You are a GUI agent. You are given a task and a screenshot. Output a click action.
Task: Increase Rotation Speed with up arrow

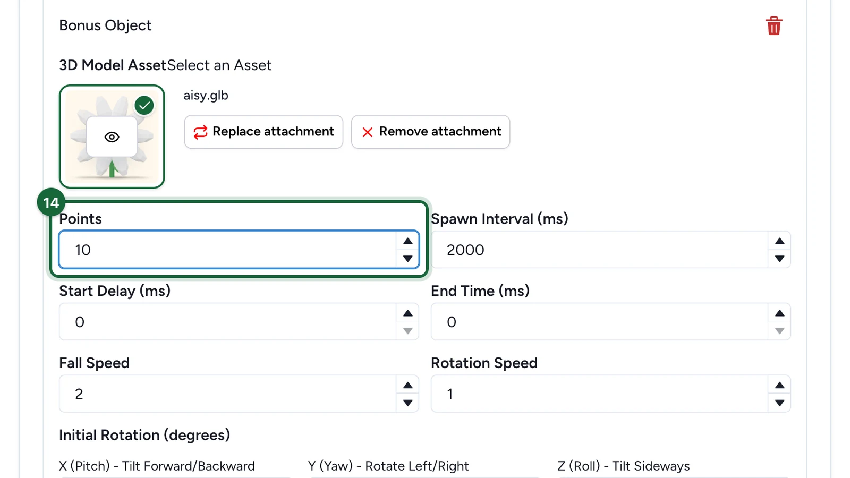[779, 386]
